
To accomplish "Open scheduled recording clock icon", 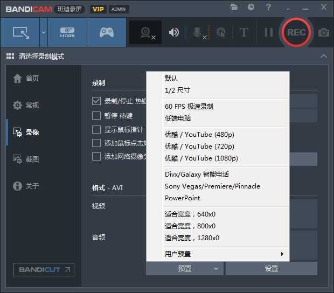I will (x=251, y=7).
